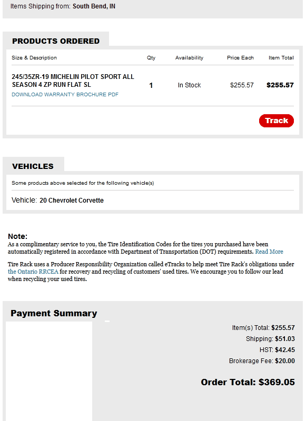This screenshot has width=306, height=421.
Task: Open the Download Warranty Brochure PDF link
Action: (65, 95)
